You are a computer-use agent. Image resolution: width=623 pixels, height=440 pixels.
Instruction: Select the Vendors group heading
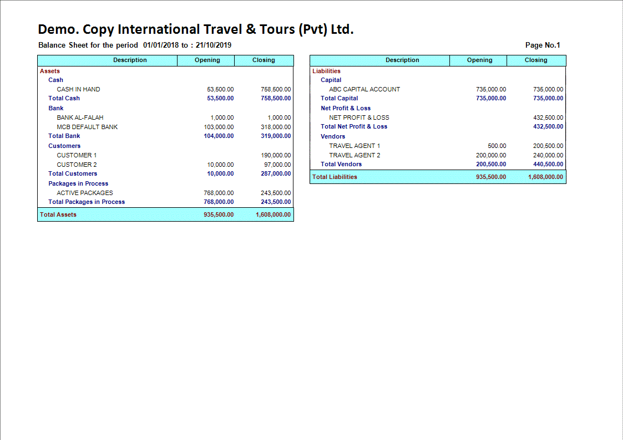coord(333,136)
